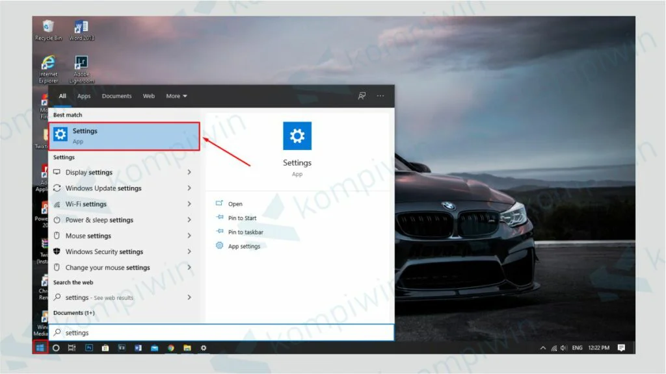The width and height of the screenshot is (666, 374).
Task: Click Pin to Start action
Action: pyautogui.click(x=242, y=218)
